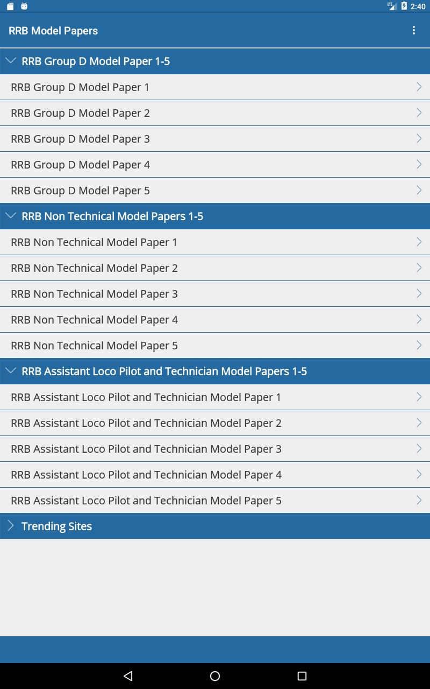Collapse RRB Group D Model Paper 1-5 section
Image resolution: width=430 pixels, height=689 pixels.
pos(215,61)
